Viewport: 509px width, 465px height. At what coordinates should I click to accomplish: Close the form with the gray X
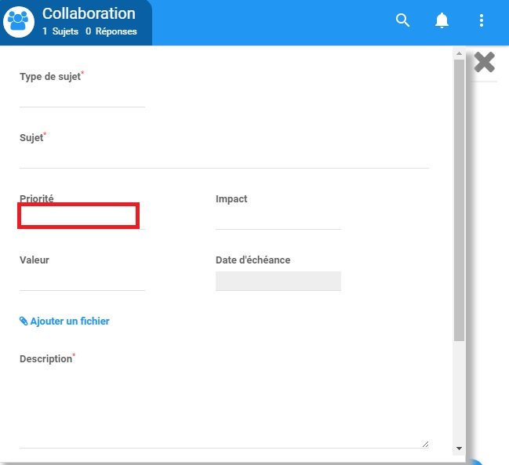point(485,62)
